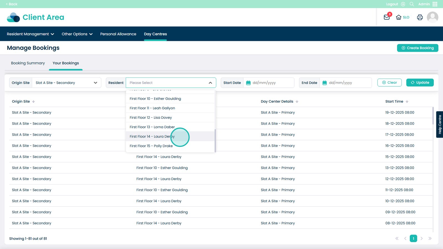Click the search magnifier icon in top bar
This screenshot has width=443, height=249.
412,4
